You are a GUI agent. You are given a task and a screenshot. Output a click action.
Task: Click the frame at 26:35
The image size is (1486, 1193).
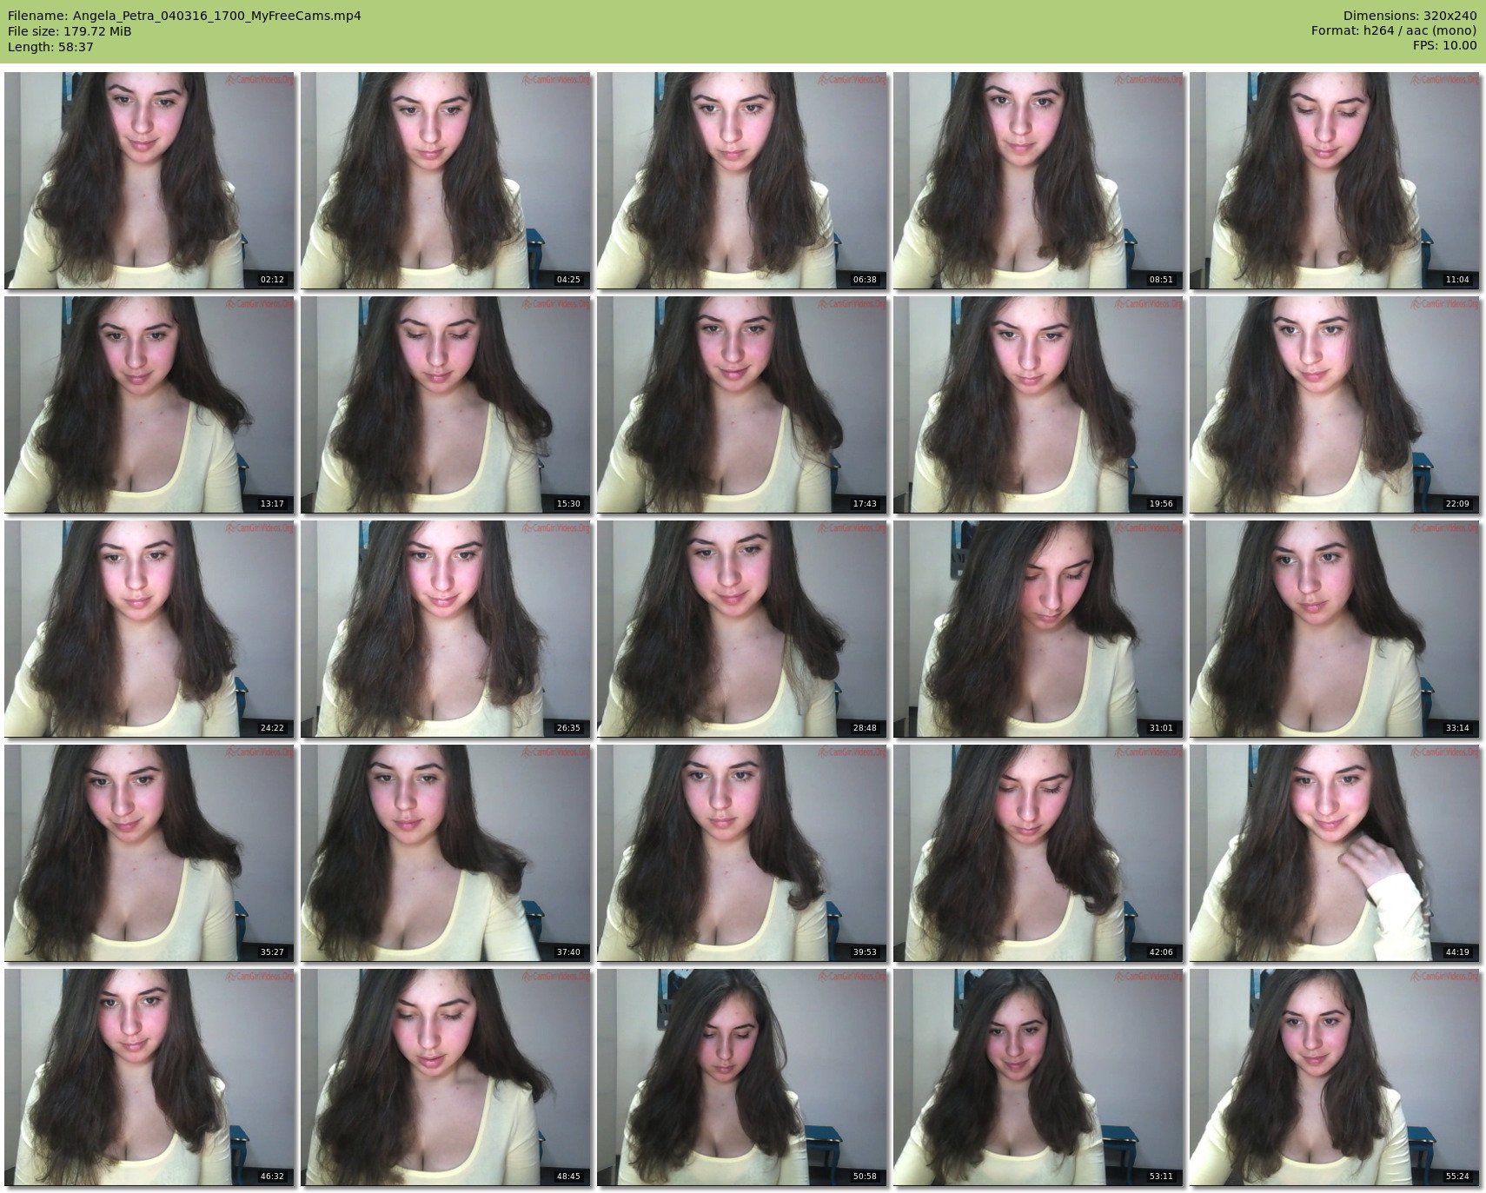click(446, 628)
